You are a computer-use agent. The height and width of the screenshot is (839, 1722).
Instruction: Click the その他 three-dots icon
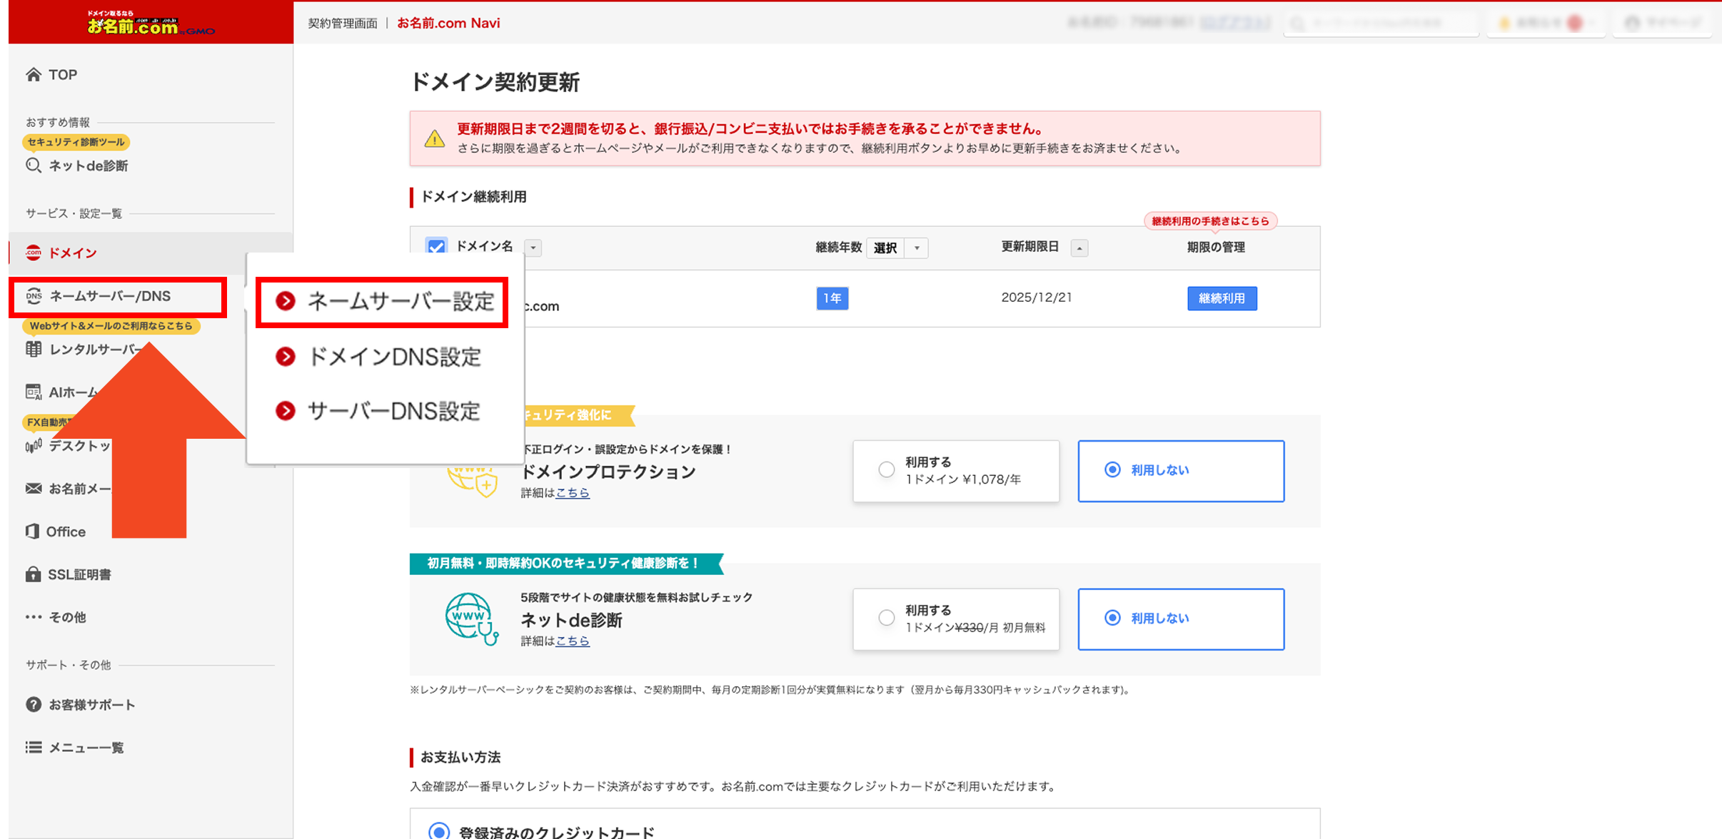point(34,617)
